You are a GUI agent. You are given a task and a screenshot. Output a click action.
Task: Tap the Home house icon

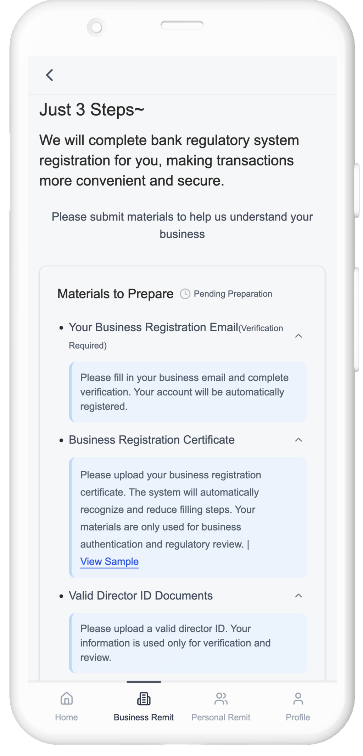pyautogui.click(x=67, y=698)
